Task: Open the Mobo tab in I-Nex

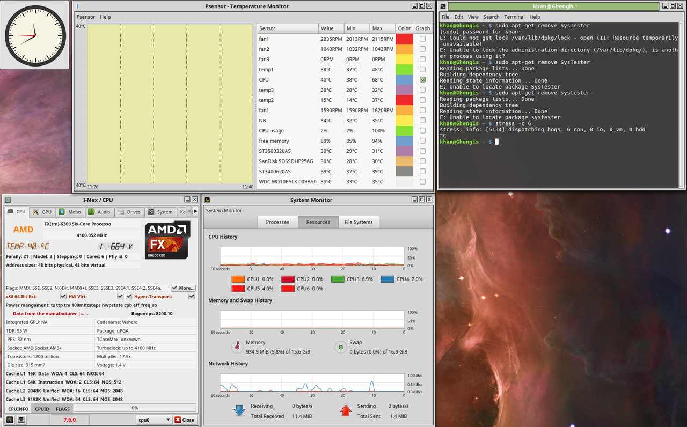Action: (70, 212)
